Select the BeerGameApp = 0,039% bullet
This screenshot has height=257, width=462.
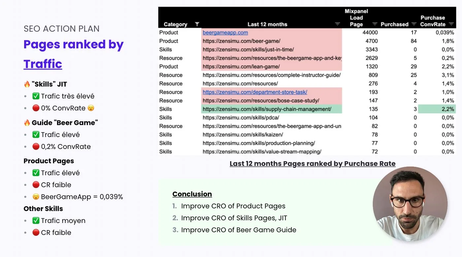78,197
